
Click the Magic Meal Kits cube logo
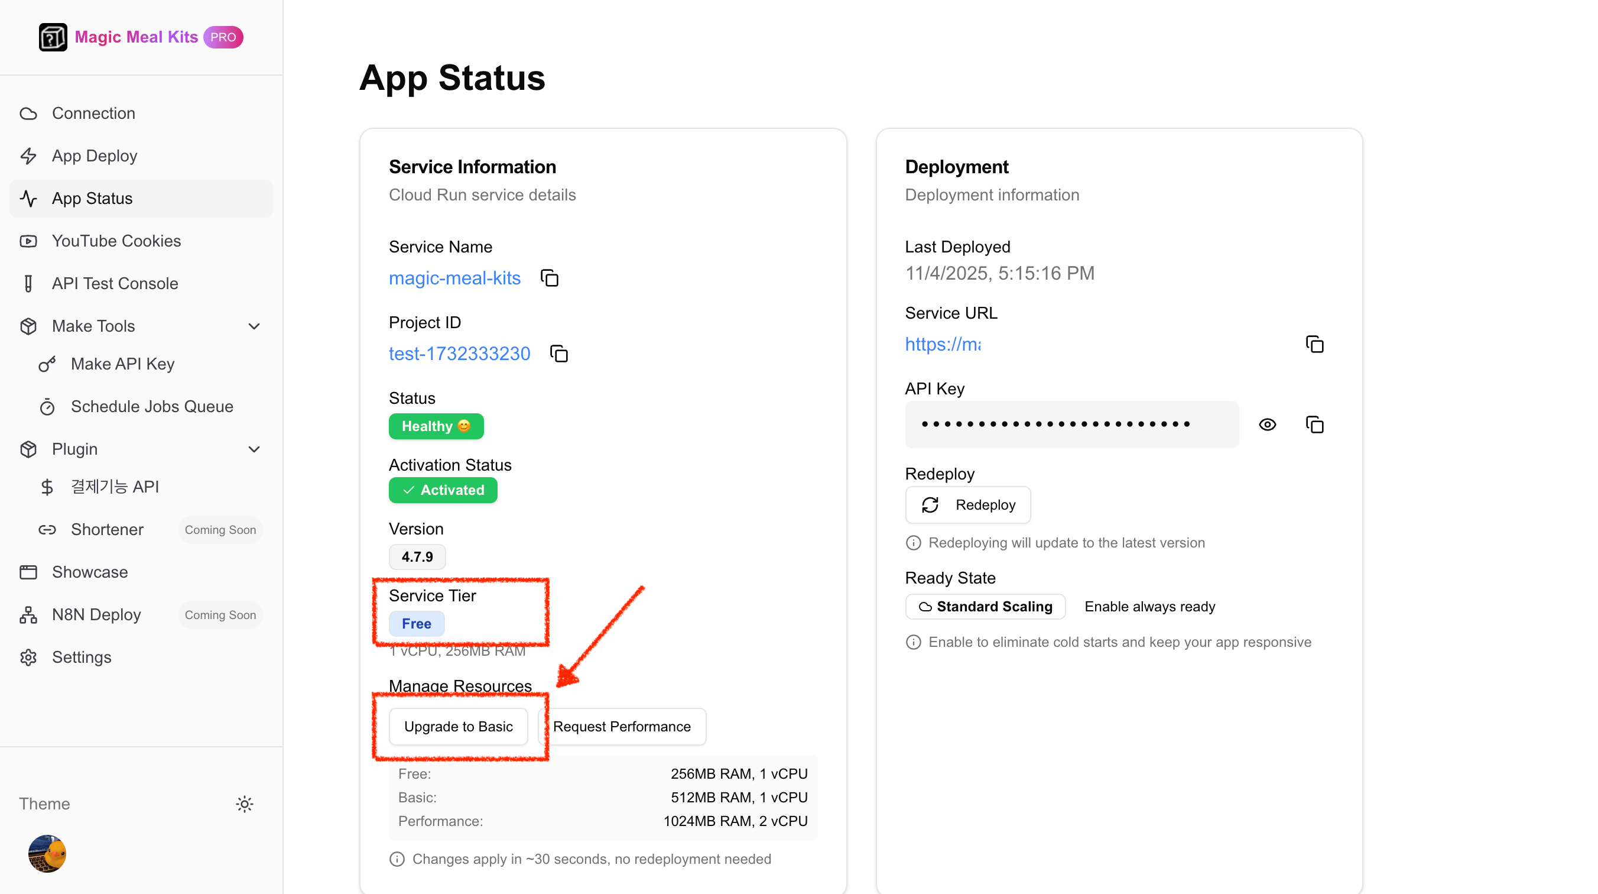[x=53, y=37]
